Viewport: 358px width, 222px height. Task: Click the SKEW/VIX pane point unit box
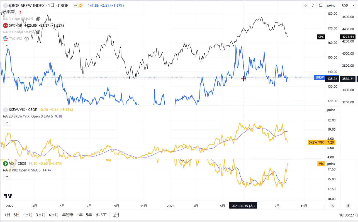pos(332,110)
